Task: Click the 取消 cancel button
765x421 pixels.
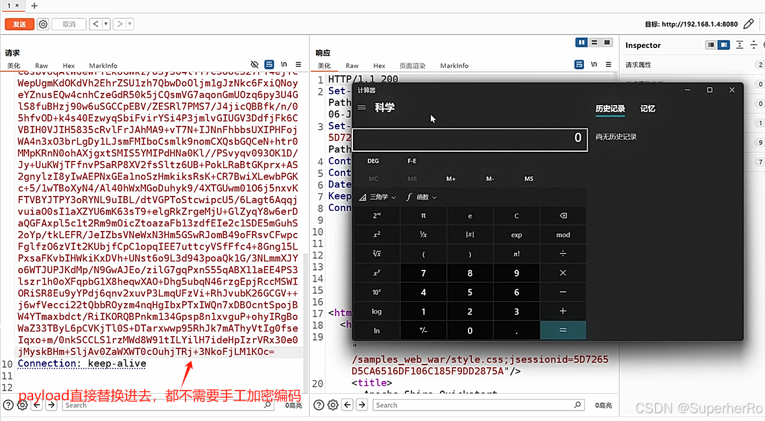Action: pos(69,24)
